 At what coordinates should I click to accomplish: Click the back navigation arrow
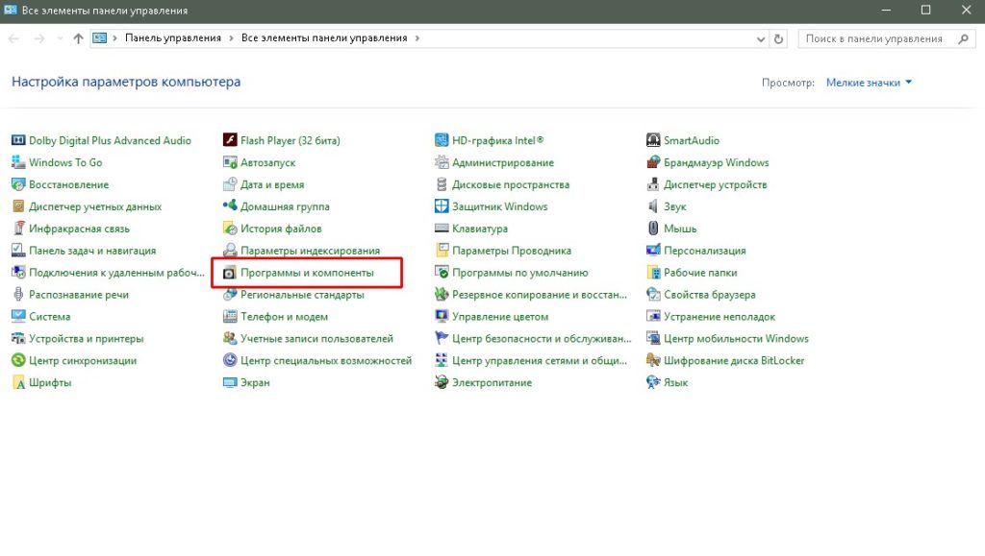(x=14, y=38)
